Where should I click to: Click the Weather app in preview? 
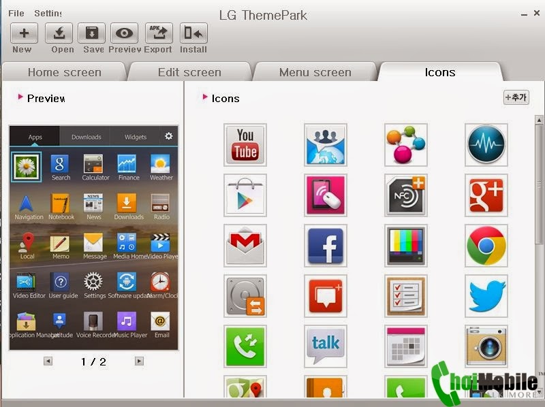click(x=161, y=167)
